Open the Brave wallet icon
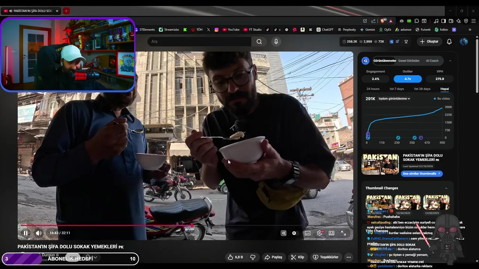Screen dimensions: 479x269 pos(451,21)
